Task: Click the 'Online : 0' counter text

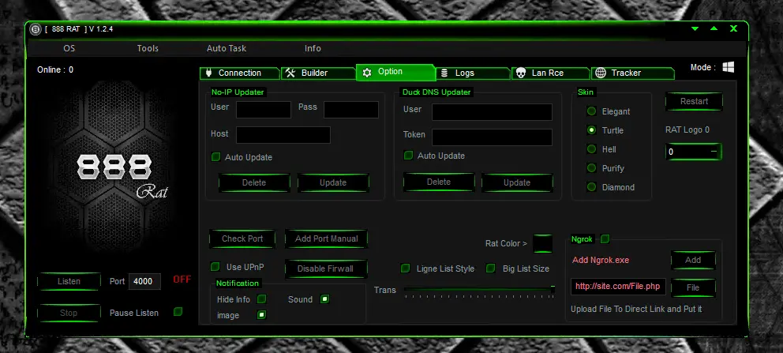Action: [x=55, y=70]
